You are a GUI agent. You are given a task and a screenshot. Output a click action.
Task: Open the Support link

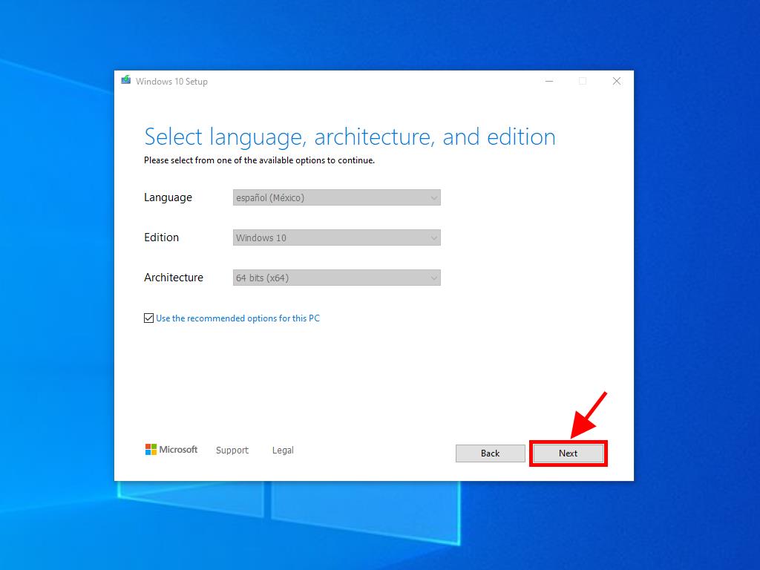(232, 451)
